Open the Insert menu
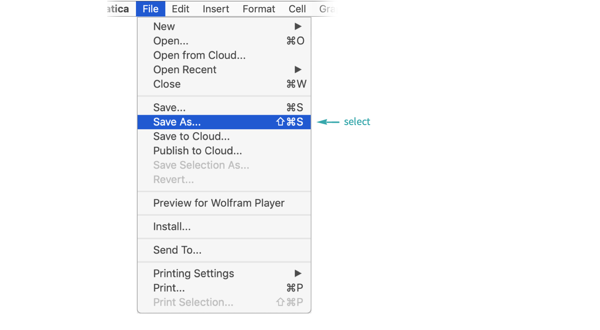The height and width of the screenshot is (330, 600). coord(215,9)
